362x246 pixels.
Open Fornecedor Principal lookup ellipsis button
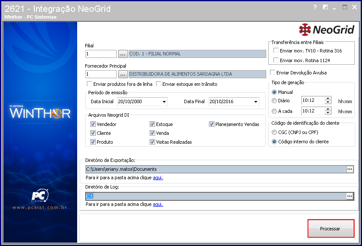pyautogui.click(x=123, y=74)
